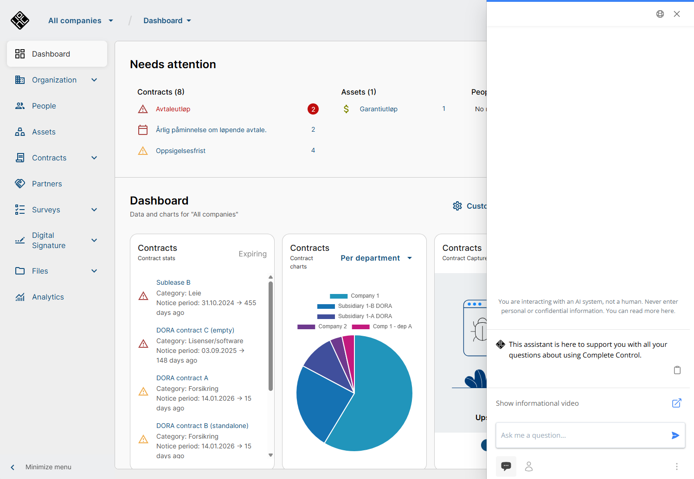Image resolution: width=694 pixels, height=479 pixels.
Task: Toggle Company 2 legend entry in chart
Action: coord(322,326)
